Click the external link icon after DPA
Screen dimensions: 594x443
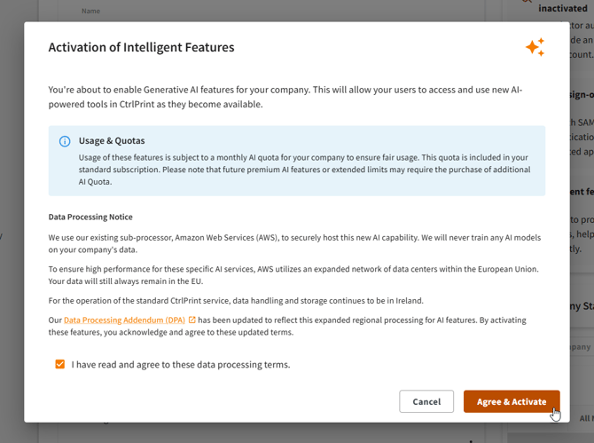(191, 320)
